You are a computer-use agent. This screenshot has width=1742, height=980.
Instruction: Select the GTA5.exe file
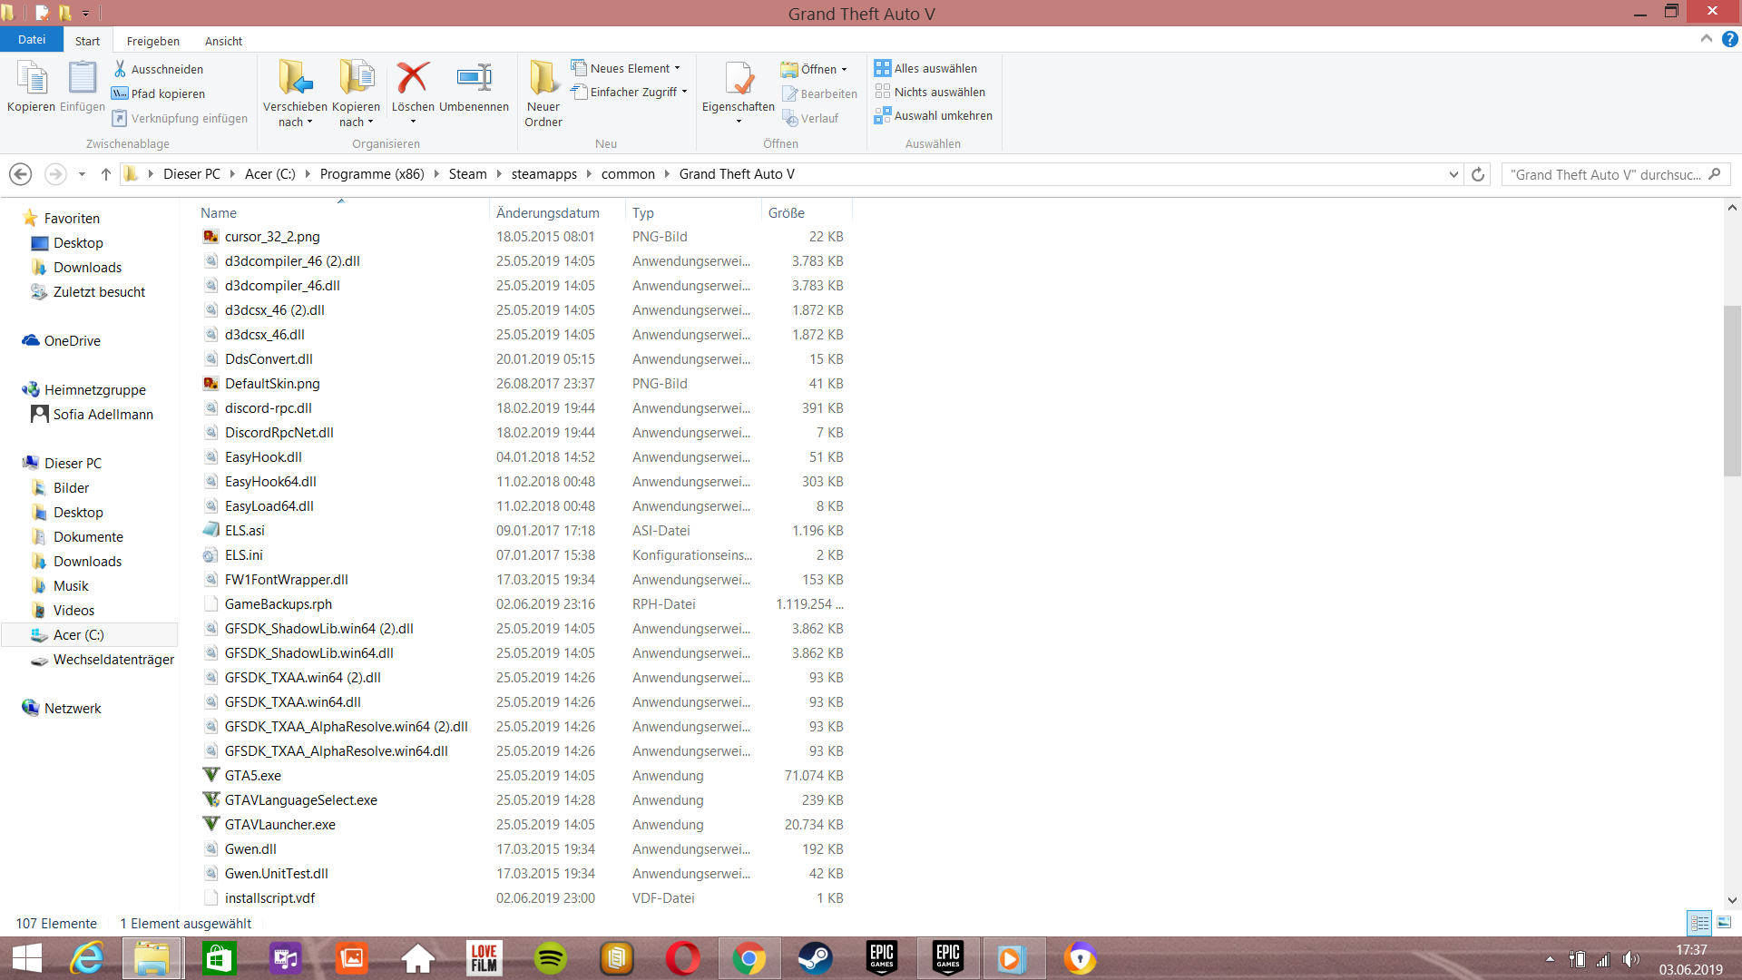pos(253,776)
